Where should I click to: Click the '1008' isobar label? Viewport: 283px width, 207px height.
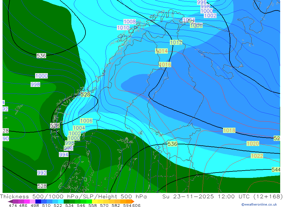click(130, 22)
